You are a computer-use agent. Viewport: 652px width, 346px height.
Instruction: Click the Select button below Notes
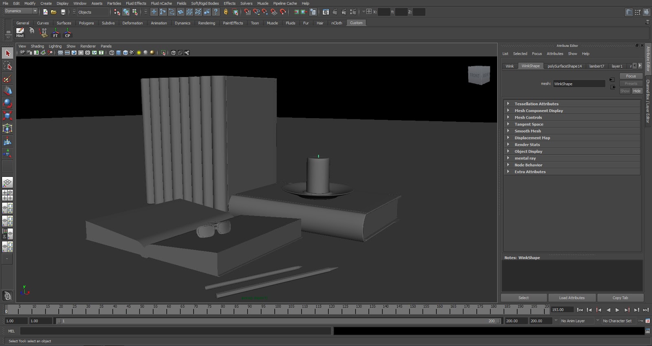pos(524,298)
